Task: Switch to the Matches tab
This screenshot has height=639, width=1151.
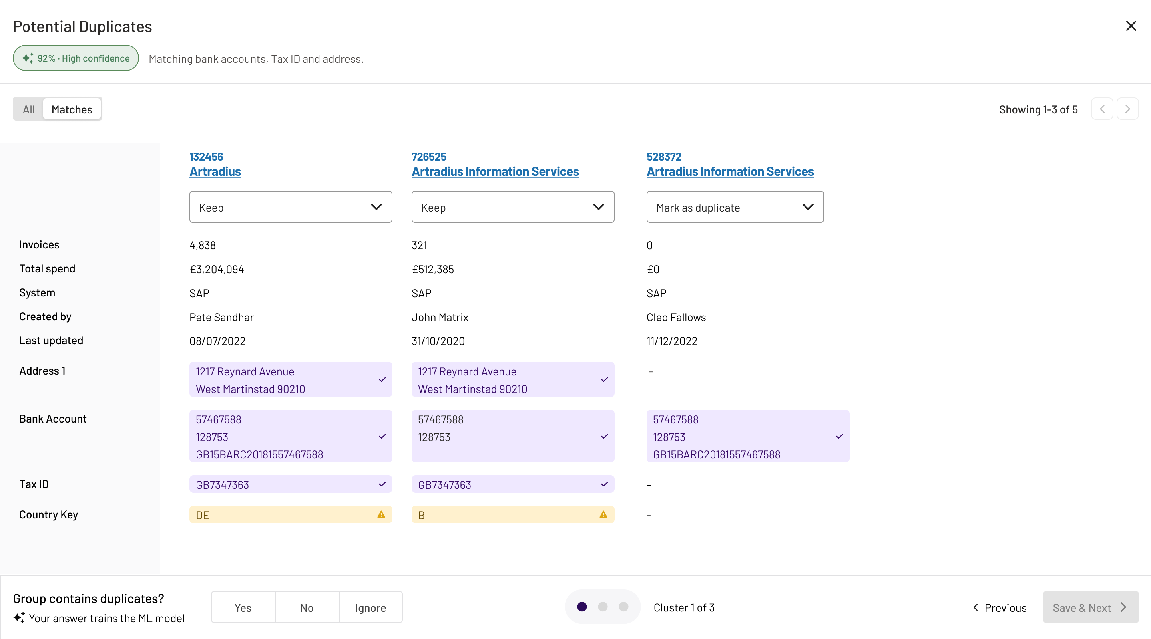Action: 72,109
